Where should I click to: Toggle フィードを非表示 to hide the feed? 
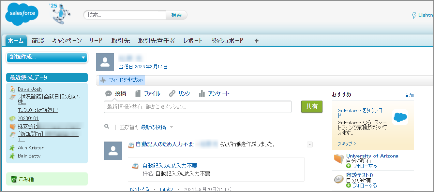[x=122, y=80]
